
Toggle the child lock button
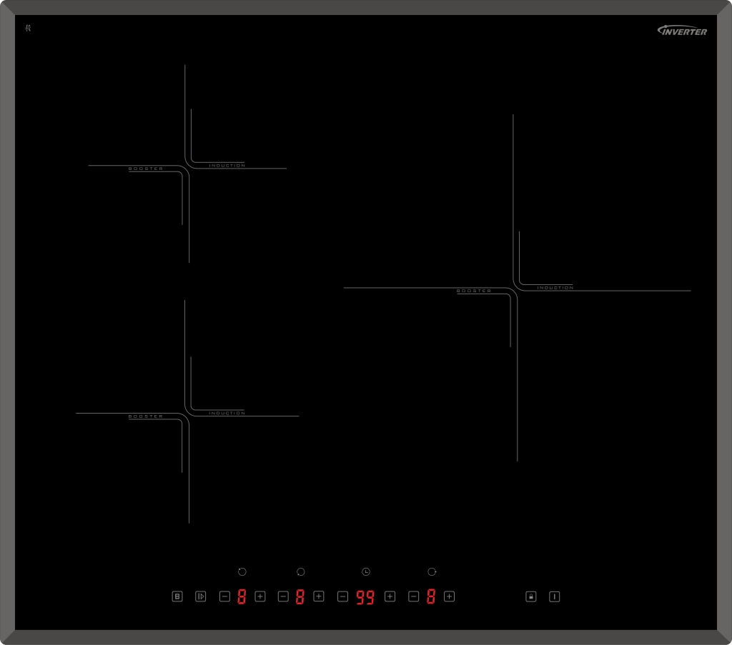(531, 596)
